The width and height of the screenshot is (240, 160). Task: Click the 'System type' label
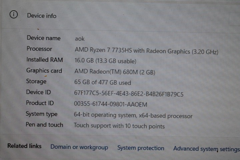pos(41,114)
